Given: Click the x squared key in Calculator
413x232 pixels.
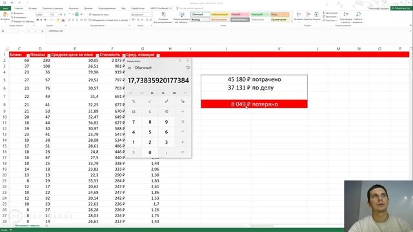Looking at the screenshot, I should (166, 101).
